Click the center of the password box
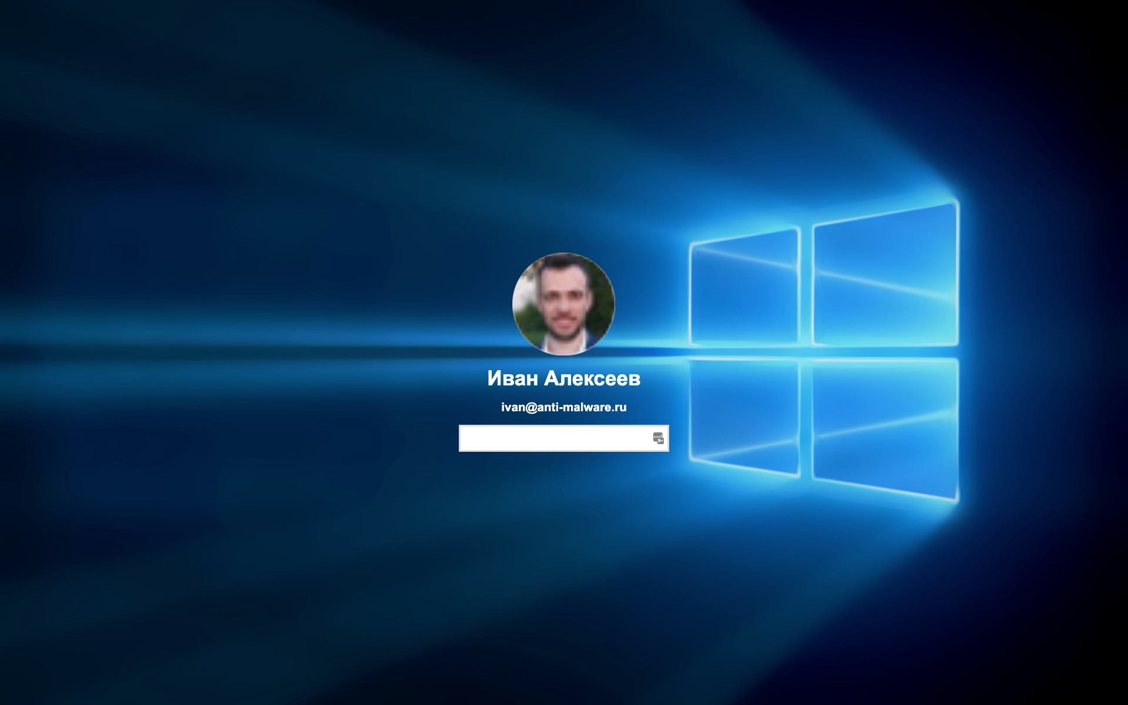 563,438
